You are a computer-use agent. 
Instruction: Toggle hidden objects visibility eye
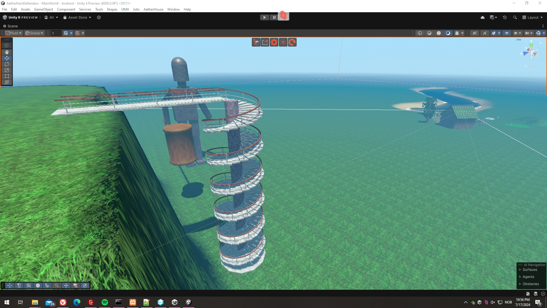(507, 33)
